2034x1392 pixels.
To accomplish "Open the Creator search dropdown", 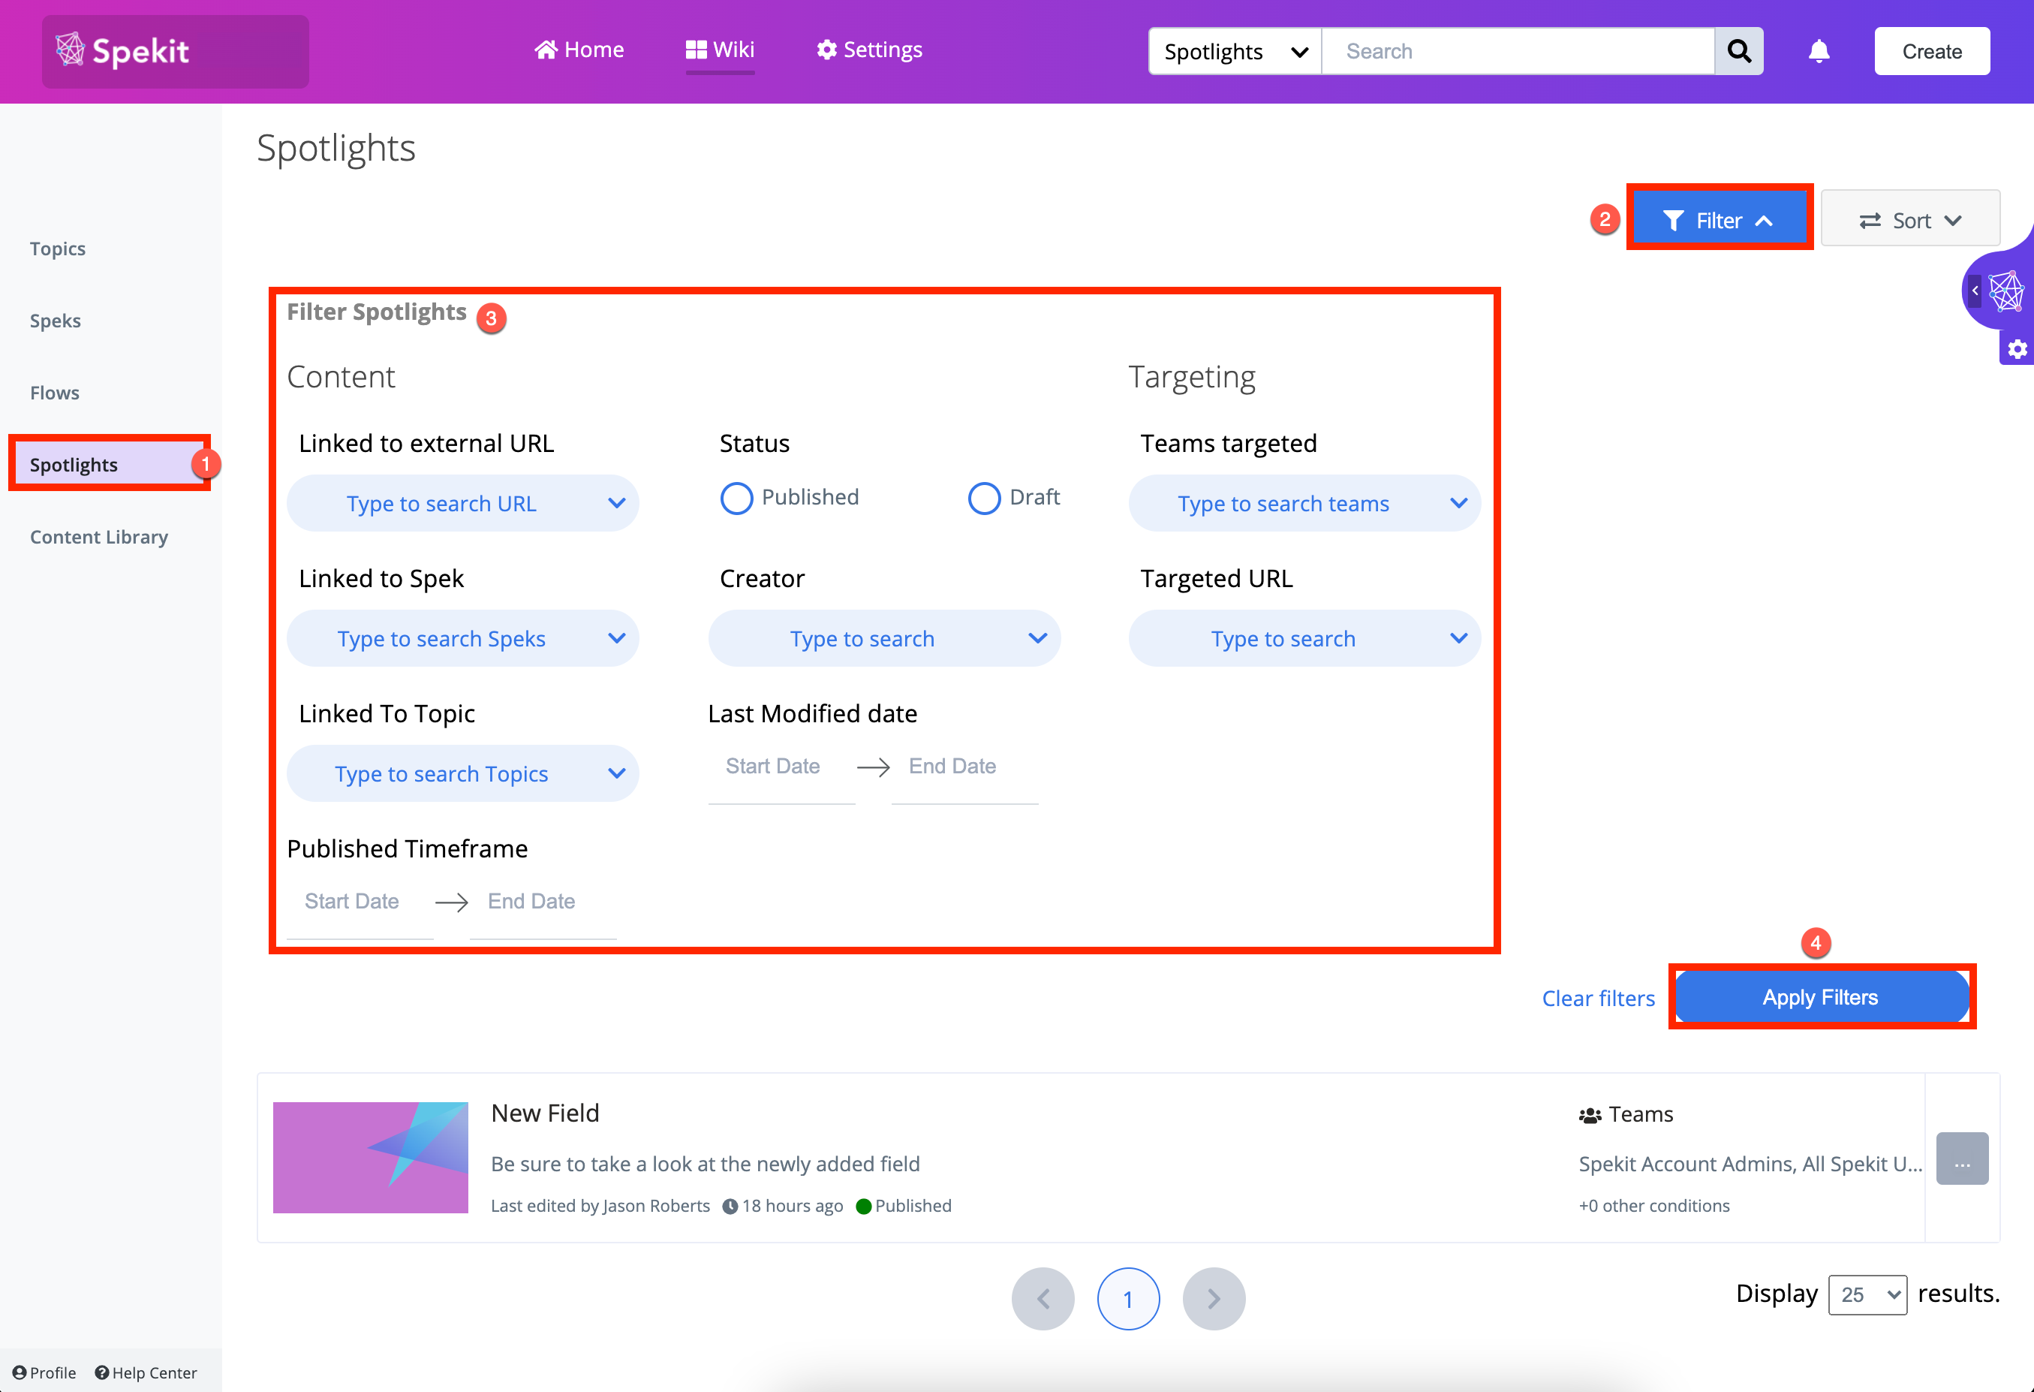I will pyautogui.click(x=884, y=638).
